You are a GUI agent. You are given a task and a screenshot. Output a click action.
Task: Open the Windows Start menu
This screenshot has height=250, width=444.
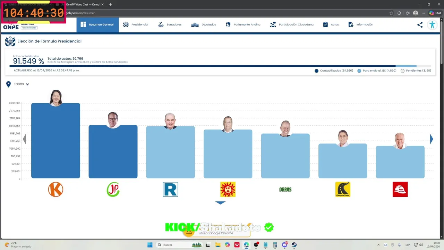[x=150, y=245]
